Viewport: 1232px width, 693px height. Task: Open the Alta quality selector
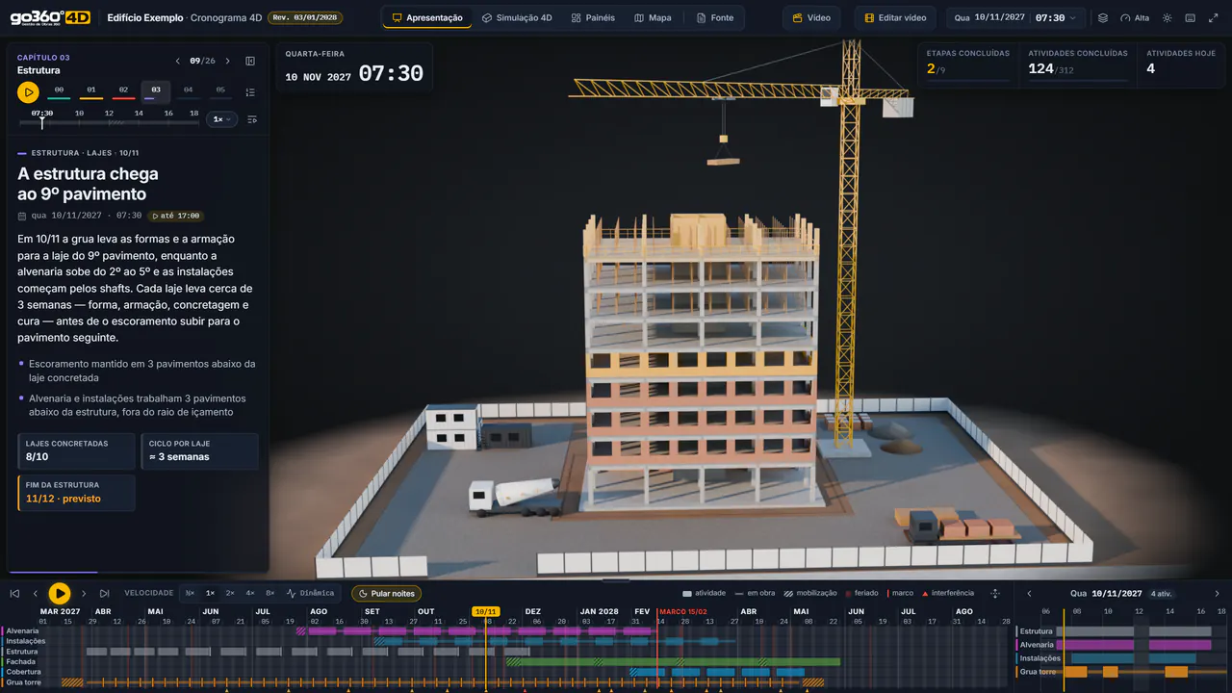[x=1135, y=18]
